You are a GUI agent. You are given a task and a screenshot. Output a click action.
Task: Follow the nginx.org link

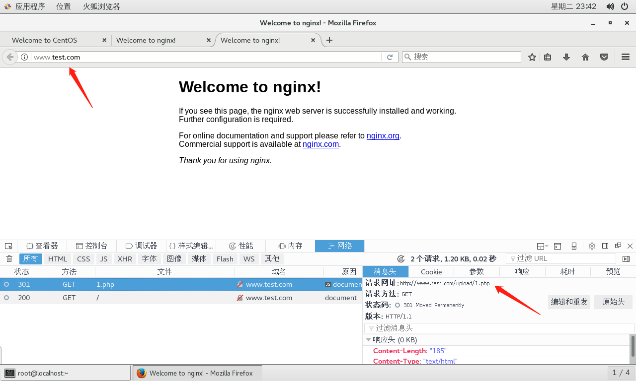[383, 136]
